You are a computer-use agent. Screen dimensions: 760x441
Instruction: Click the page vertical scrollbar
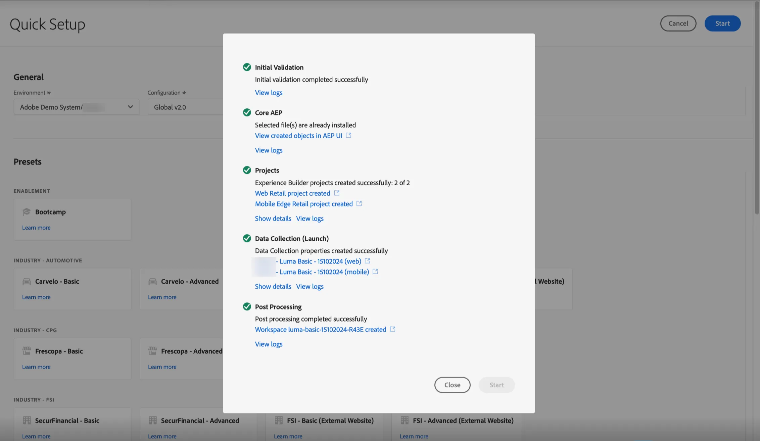[x=757, y=107]
